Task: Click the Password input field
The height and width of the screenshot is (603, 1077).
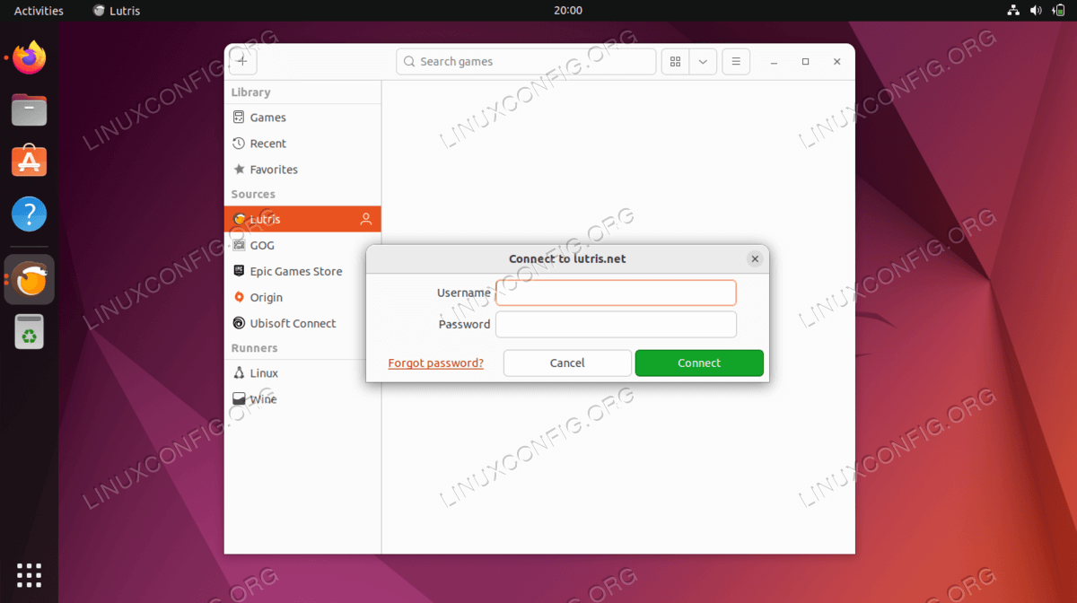Action: pos(616,324)
